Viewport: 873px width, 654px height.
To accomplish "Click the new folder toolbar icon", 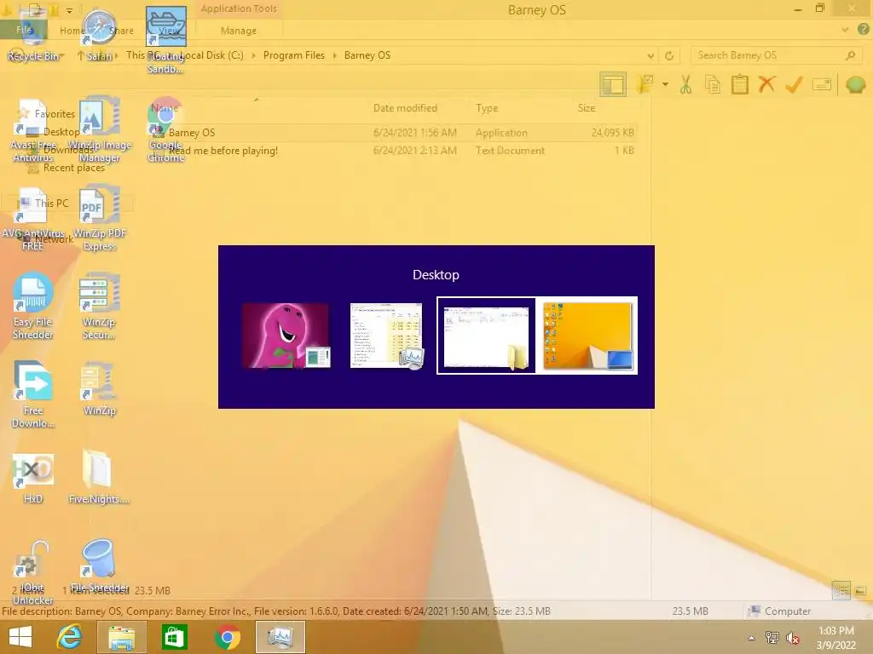I will point(645,84).
